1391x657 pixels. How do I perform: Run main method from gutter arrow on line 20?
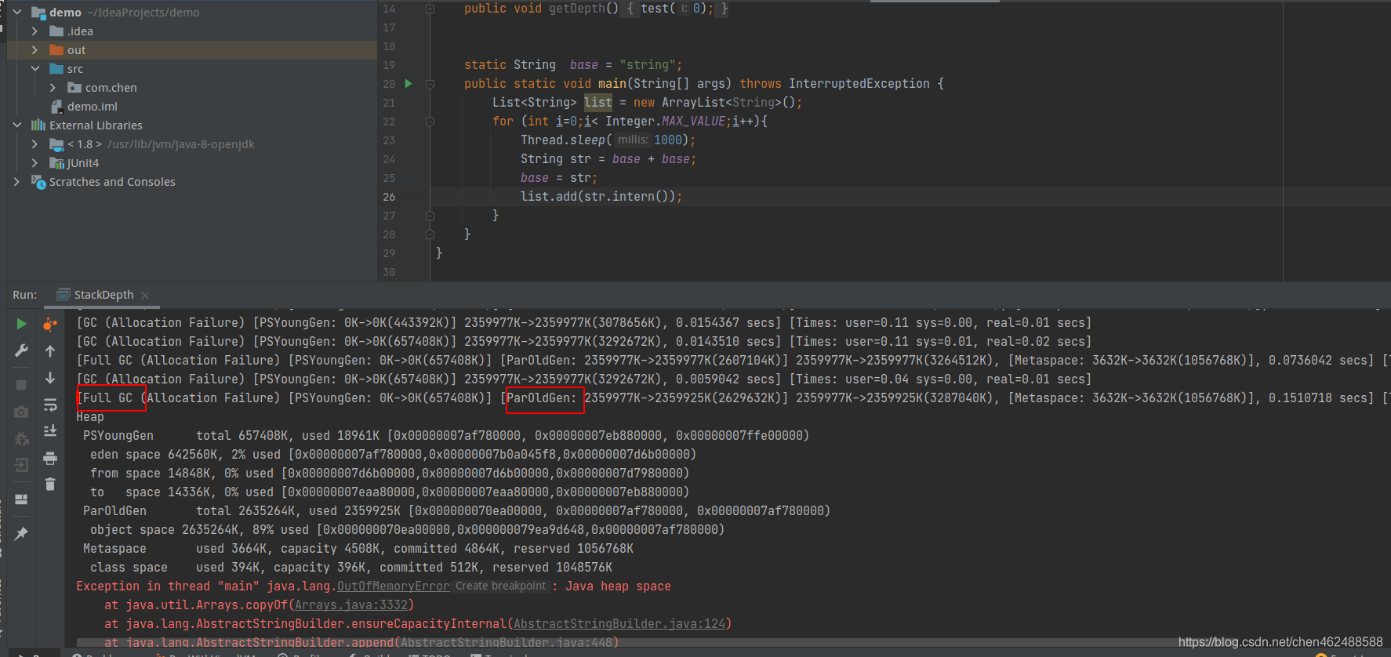pyautogui.click(x=408, y=83)
